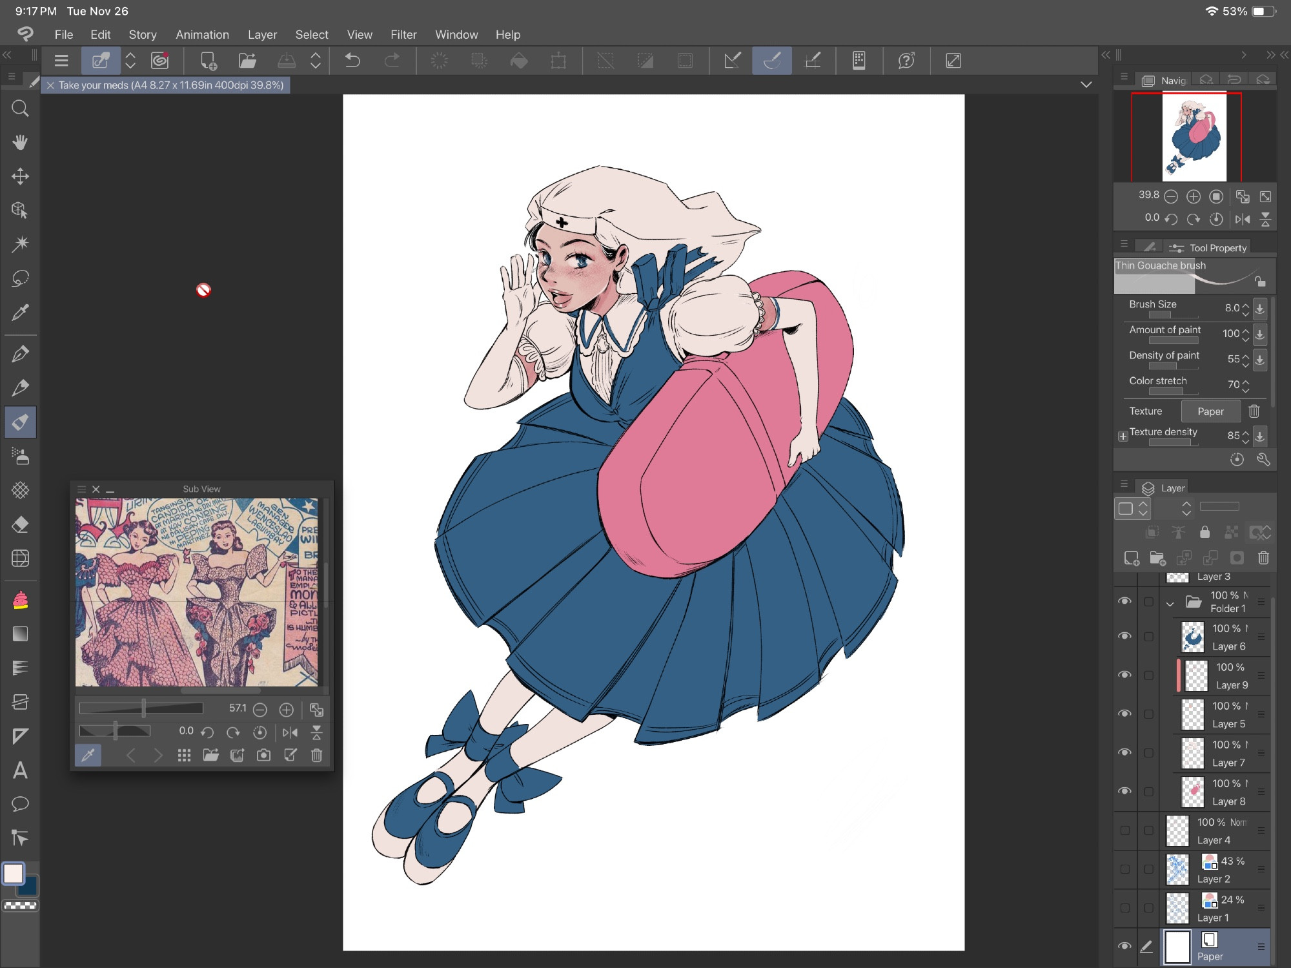Image resolution: width=1291 pixels, height=968 pixels.
Task: Create a new layer folder
Action: pos(1157,558)
